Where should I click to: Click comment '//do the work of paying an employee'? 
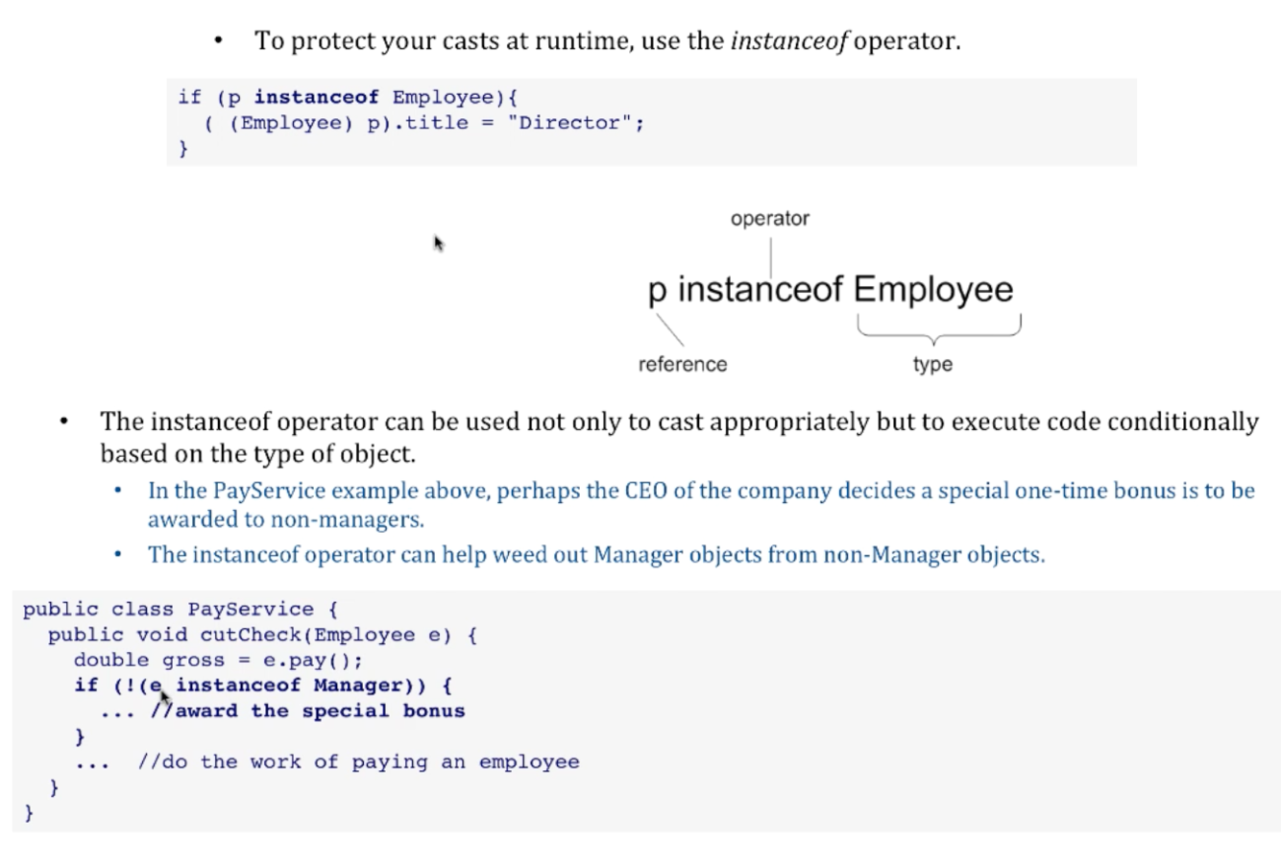pos(358,762)
